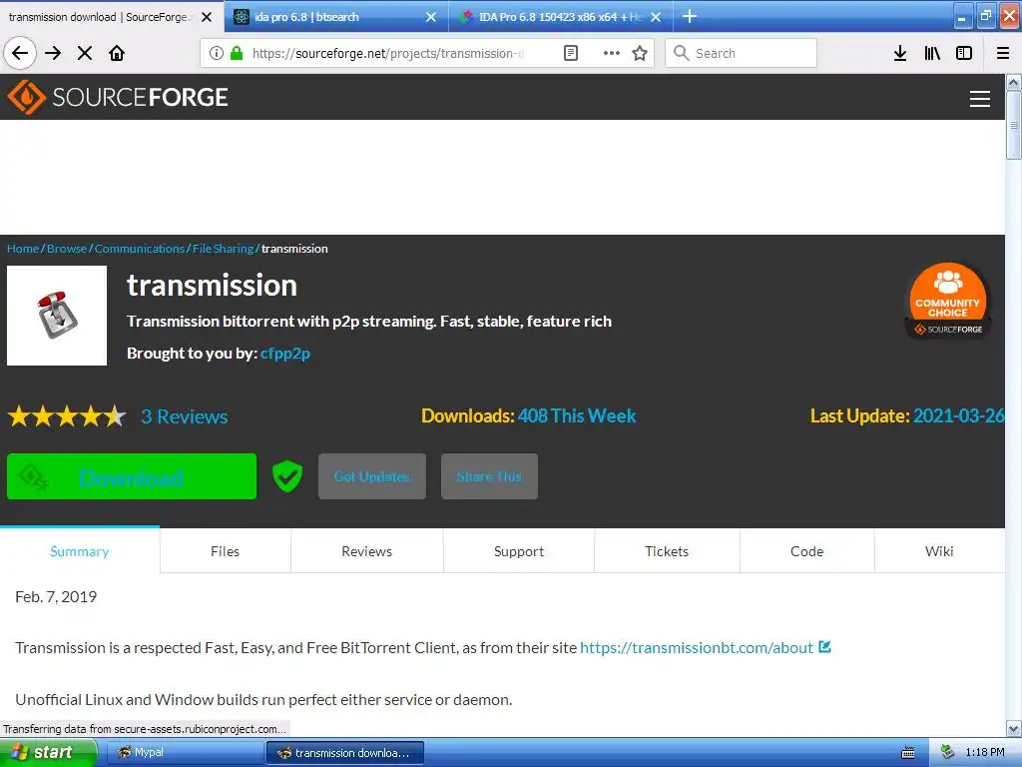
Task: Click the Share This button
Action: [489, 476]
